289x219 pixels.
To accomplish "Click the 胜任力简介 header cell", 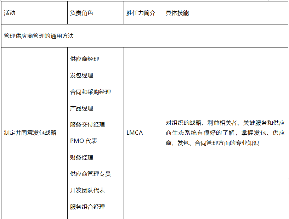I will pyautogui.click(x=141, y=13).
